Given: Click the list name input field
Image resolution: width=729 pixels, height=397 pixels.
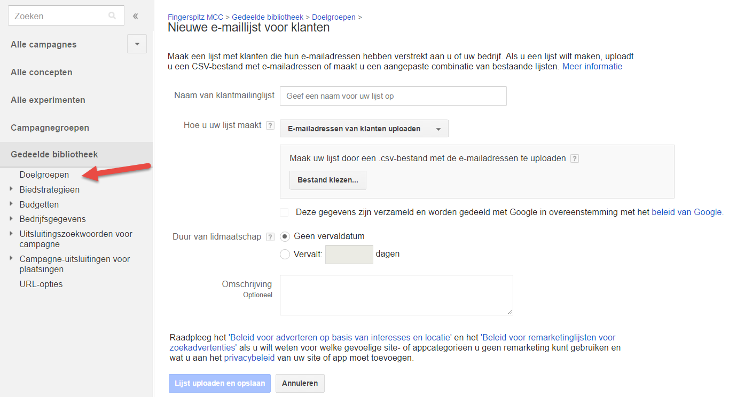Looking at the screenshot, I should click(x=393, y=96).
